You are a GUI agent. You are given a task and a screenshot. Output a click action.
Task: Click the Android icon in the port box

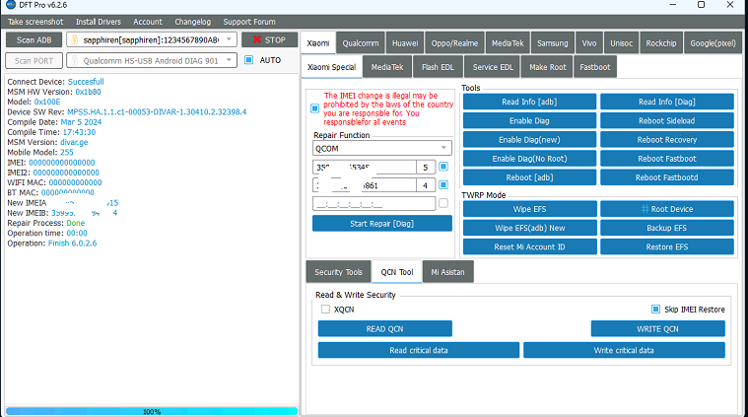pyautogui.click(x=75, y=60)
